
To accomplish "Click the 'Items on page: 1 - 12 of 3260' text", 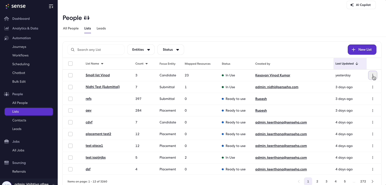I will click(x=87, y=182).
